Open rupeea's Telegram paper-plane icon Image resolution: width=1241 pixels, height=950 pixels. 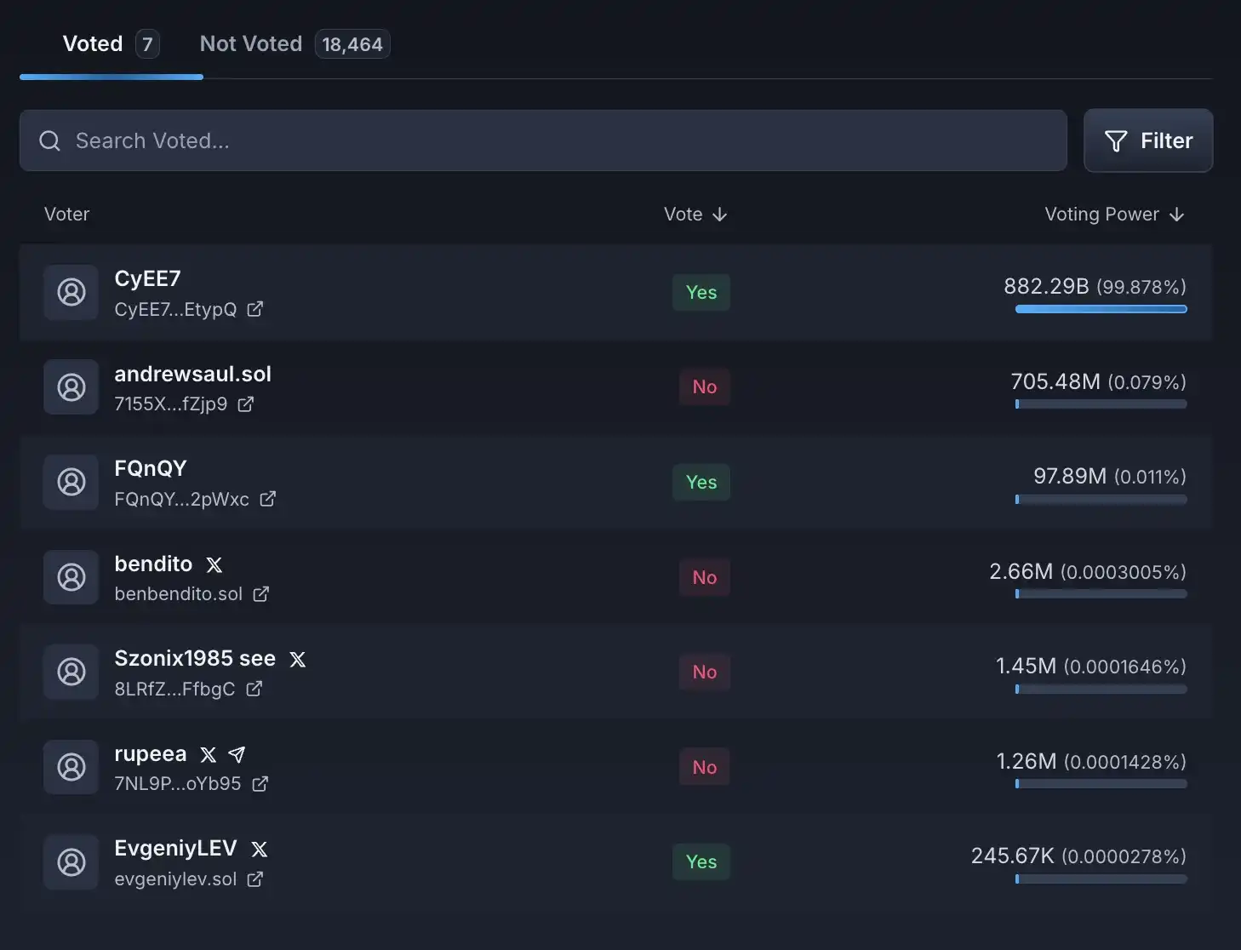(x=237, y=754)
